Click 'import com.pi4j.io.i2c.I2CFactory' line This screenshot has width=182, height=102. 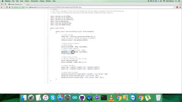pyautogui.click(x=62, y=20)
